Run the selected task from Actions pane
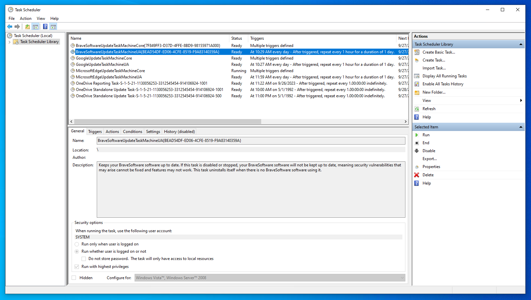The height and width of the screenshot is (300, 531). (426, 135)
